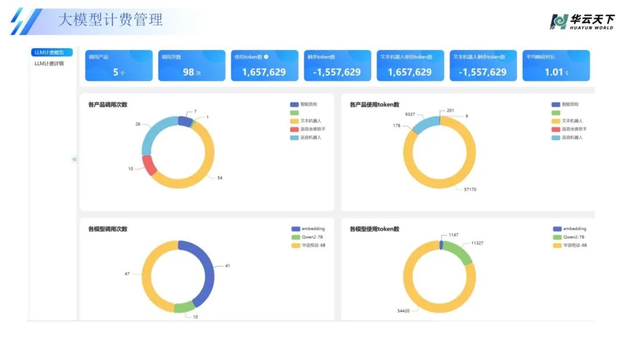The width and height of the screenshot is (629, 353).
Task: Click the 调用次数 stat card showing 98
Action: tap(192, 65)
